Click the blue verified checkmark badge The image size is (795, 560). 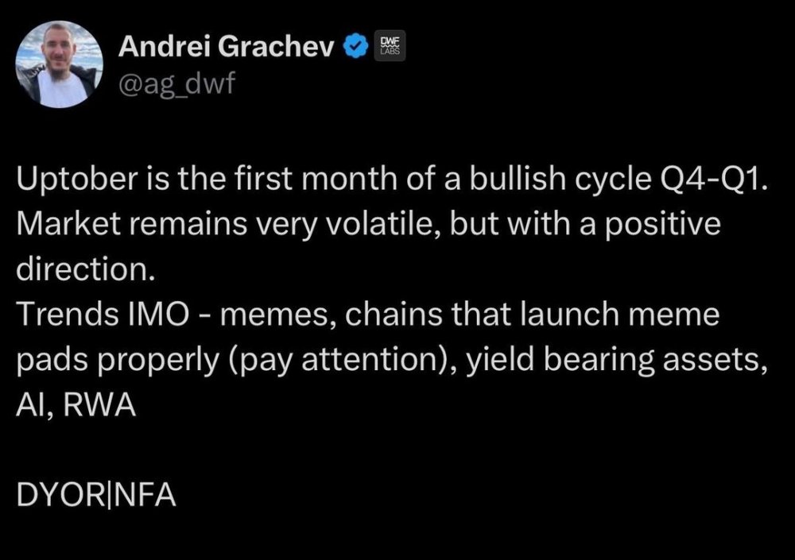pos(354,48)
